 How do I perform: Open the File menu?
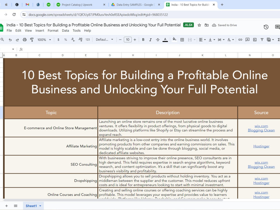(x=9, y=31)
